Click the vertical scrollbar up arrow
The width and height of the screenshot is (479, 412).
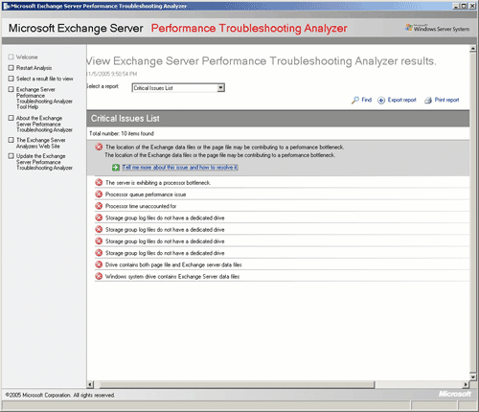tap(473, 49)
